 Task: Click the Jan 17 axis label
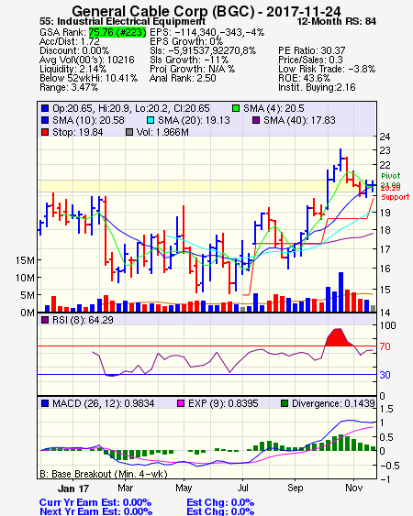click(x=73, y=488)
